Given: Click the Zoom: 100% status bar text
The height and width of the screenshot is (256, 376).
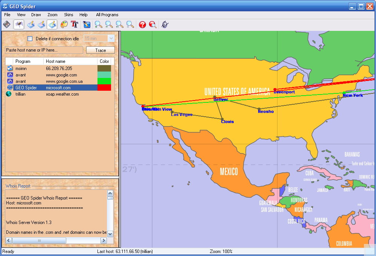Looking at the screenshot, I should pos(221,251).
